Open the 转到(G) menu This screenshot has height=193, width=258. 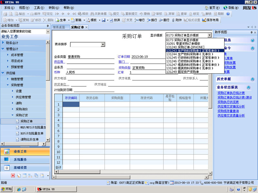pos(54,8)
